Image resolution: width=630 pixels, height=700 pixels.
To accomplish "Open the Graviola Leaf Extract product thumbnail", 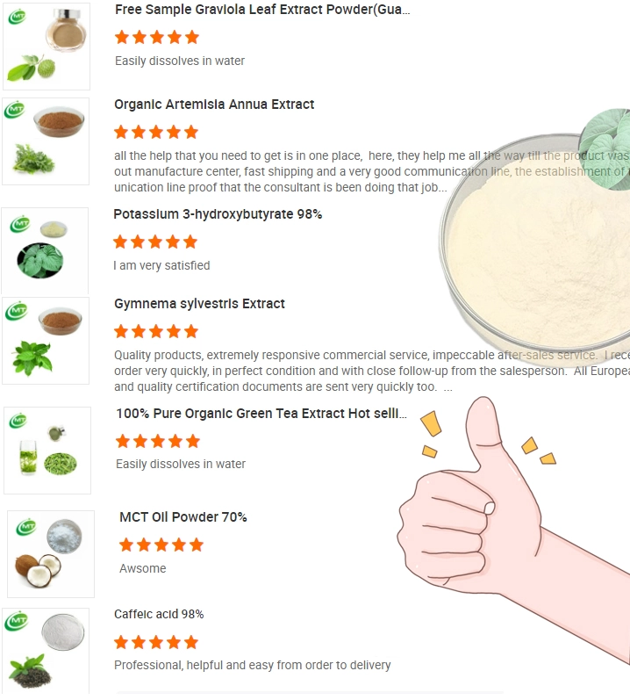I will (47, 47).
